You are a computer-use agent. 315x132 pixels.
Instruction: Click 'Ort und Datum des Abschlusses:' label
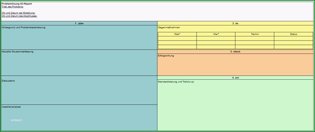(19, 16)
